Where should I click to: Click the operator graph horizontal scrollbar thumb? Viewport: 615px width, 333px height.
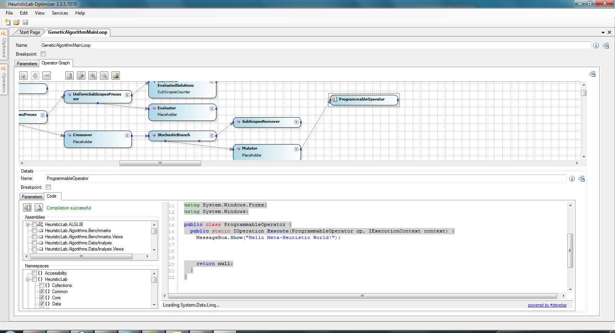click(x=160, y=163)
